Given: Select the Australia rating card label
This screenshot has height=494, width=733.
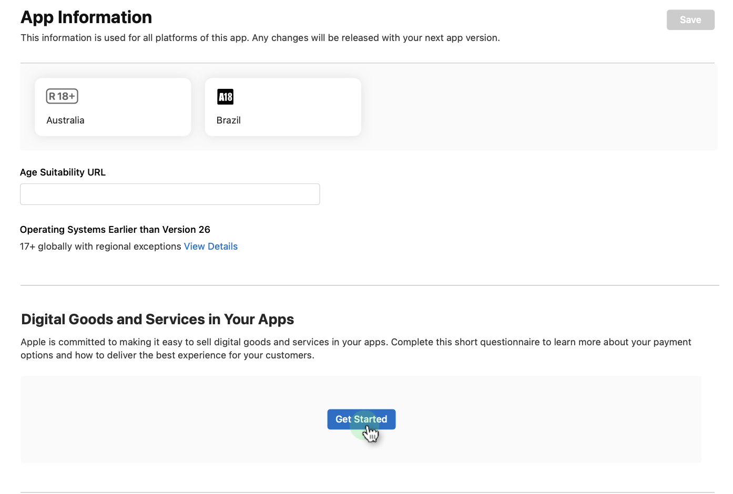Looking at the screenshot, I should point(65,120).
